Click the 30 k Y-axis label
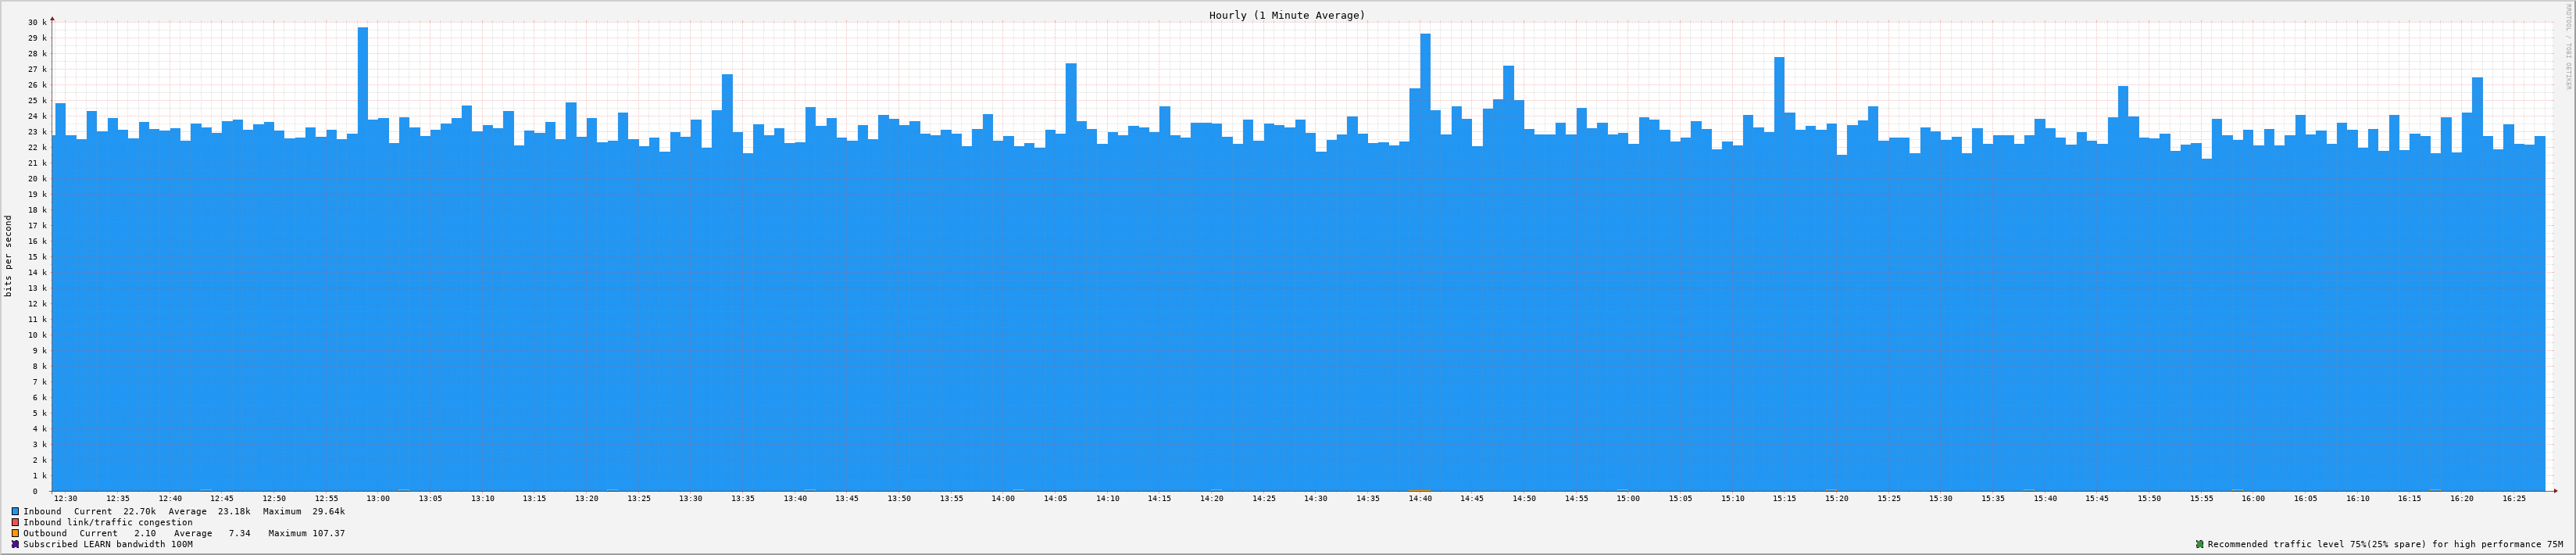The height and width of the screenshot is (555, 2576). click(x=37, y=22)
